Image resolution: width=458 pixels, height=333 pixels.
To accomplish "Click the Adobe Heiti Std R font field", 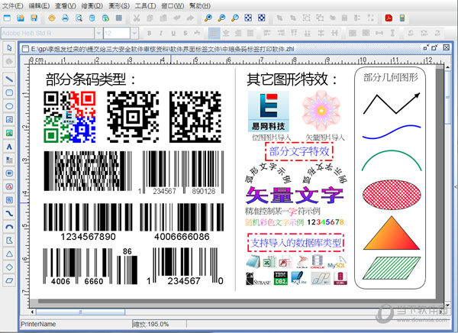I will coord(48,34).
